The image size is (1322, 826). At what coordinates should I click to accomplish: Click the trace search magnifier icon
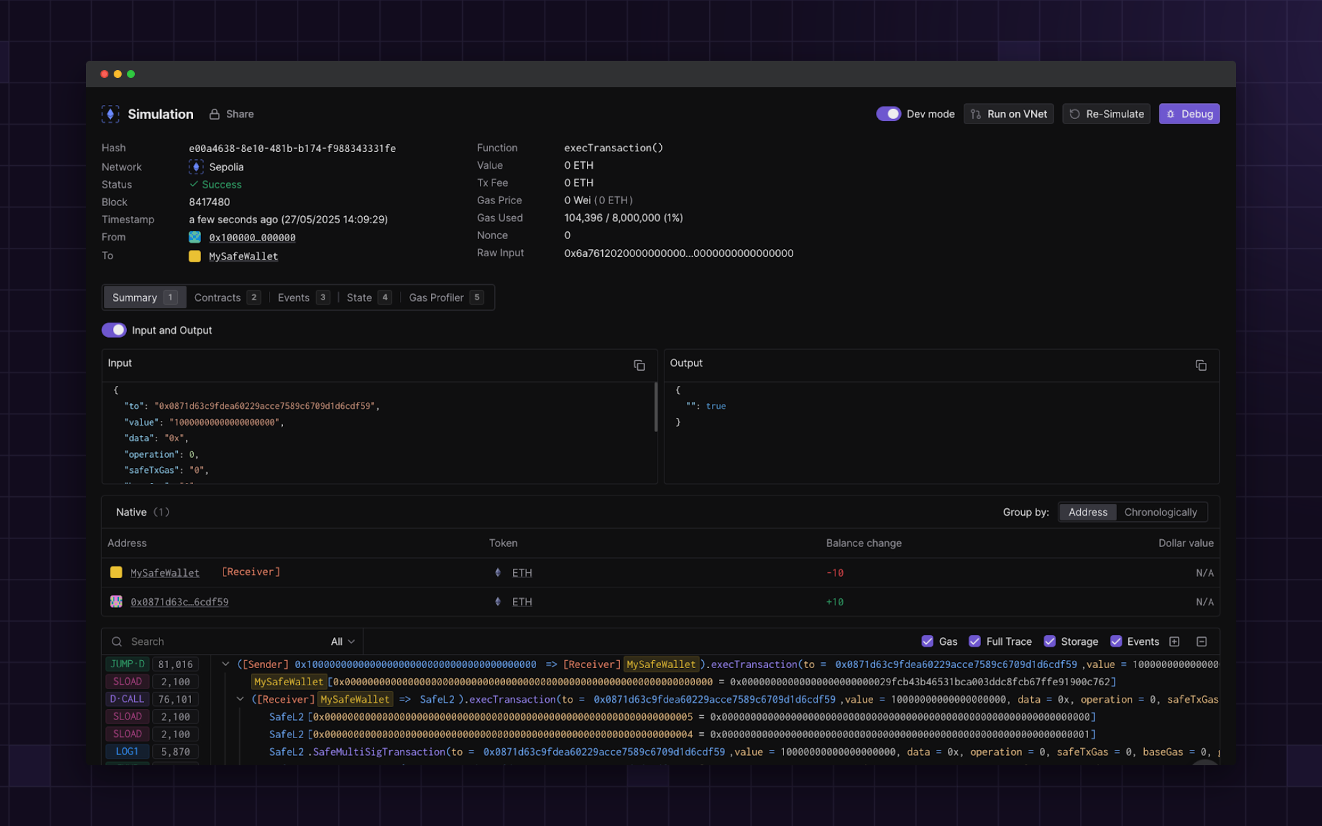tap(117, 642)
